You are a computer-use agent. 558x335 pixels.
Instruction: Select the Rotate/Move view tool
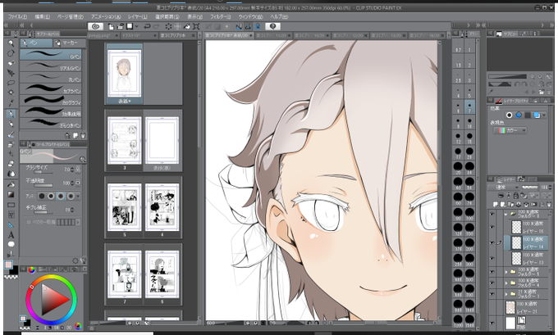coord(11,53)
